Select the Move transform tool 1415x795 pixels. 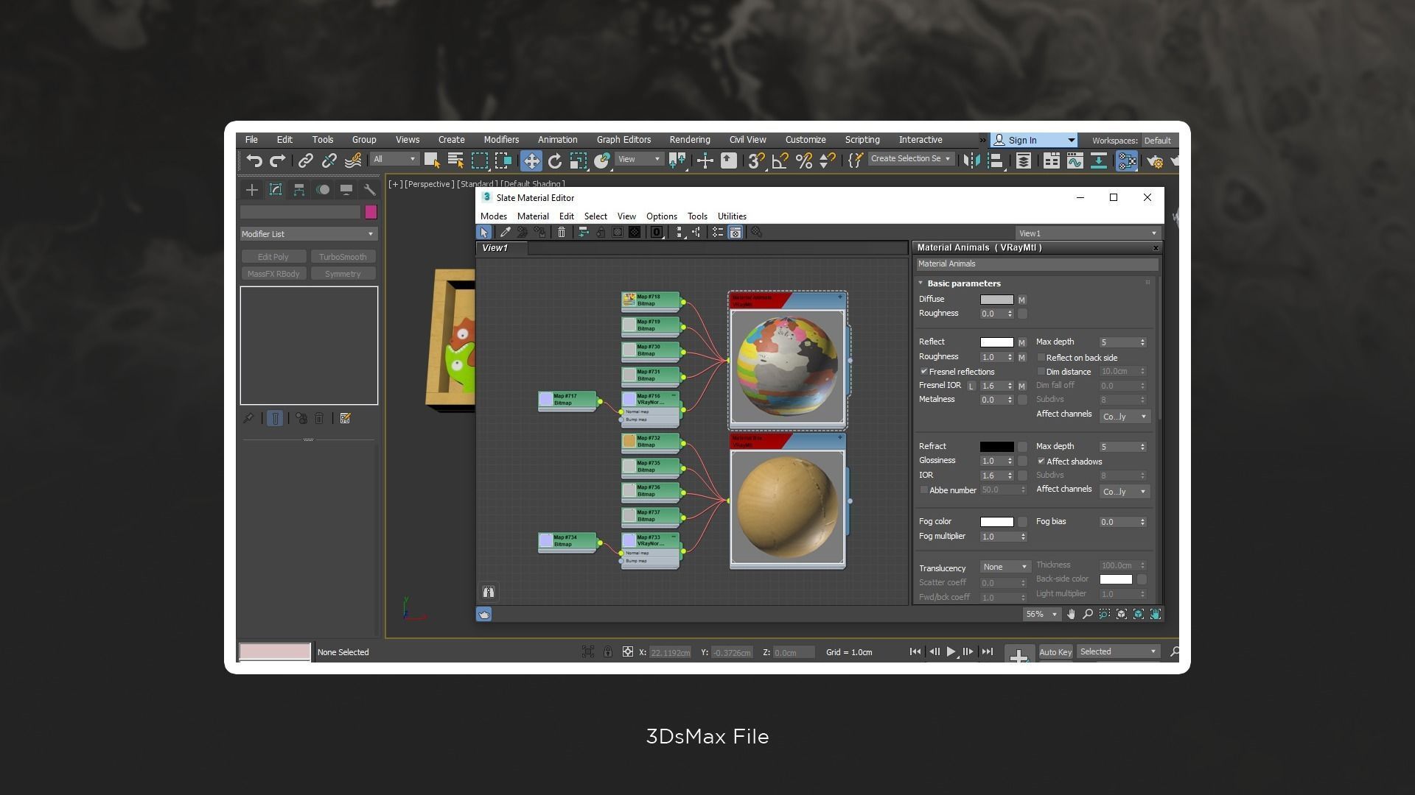[531, 160]
